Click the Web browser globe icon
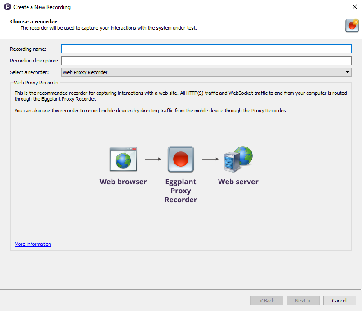The image size is (362, 311). point(123,159)
